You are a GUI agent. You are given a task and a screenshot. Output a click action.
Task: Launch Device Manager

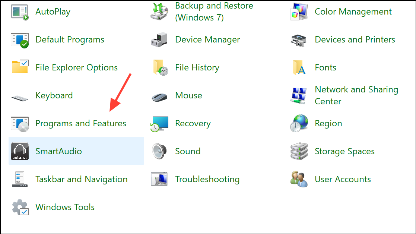pyautogui.click(x=207, y=39)
